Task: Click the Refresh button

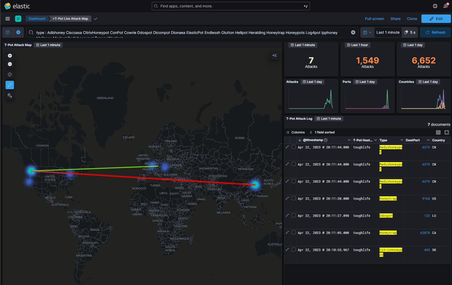Action: point(435,32)
